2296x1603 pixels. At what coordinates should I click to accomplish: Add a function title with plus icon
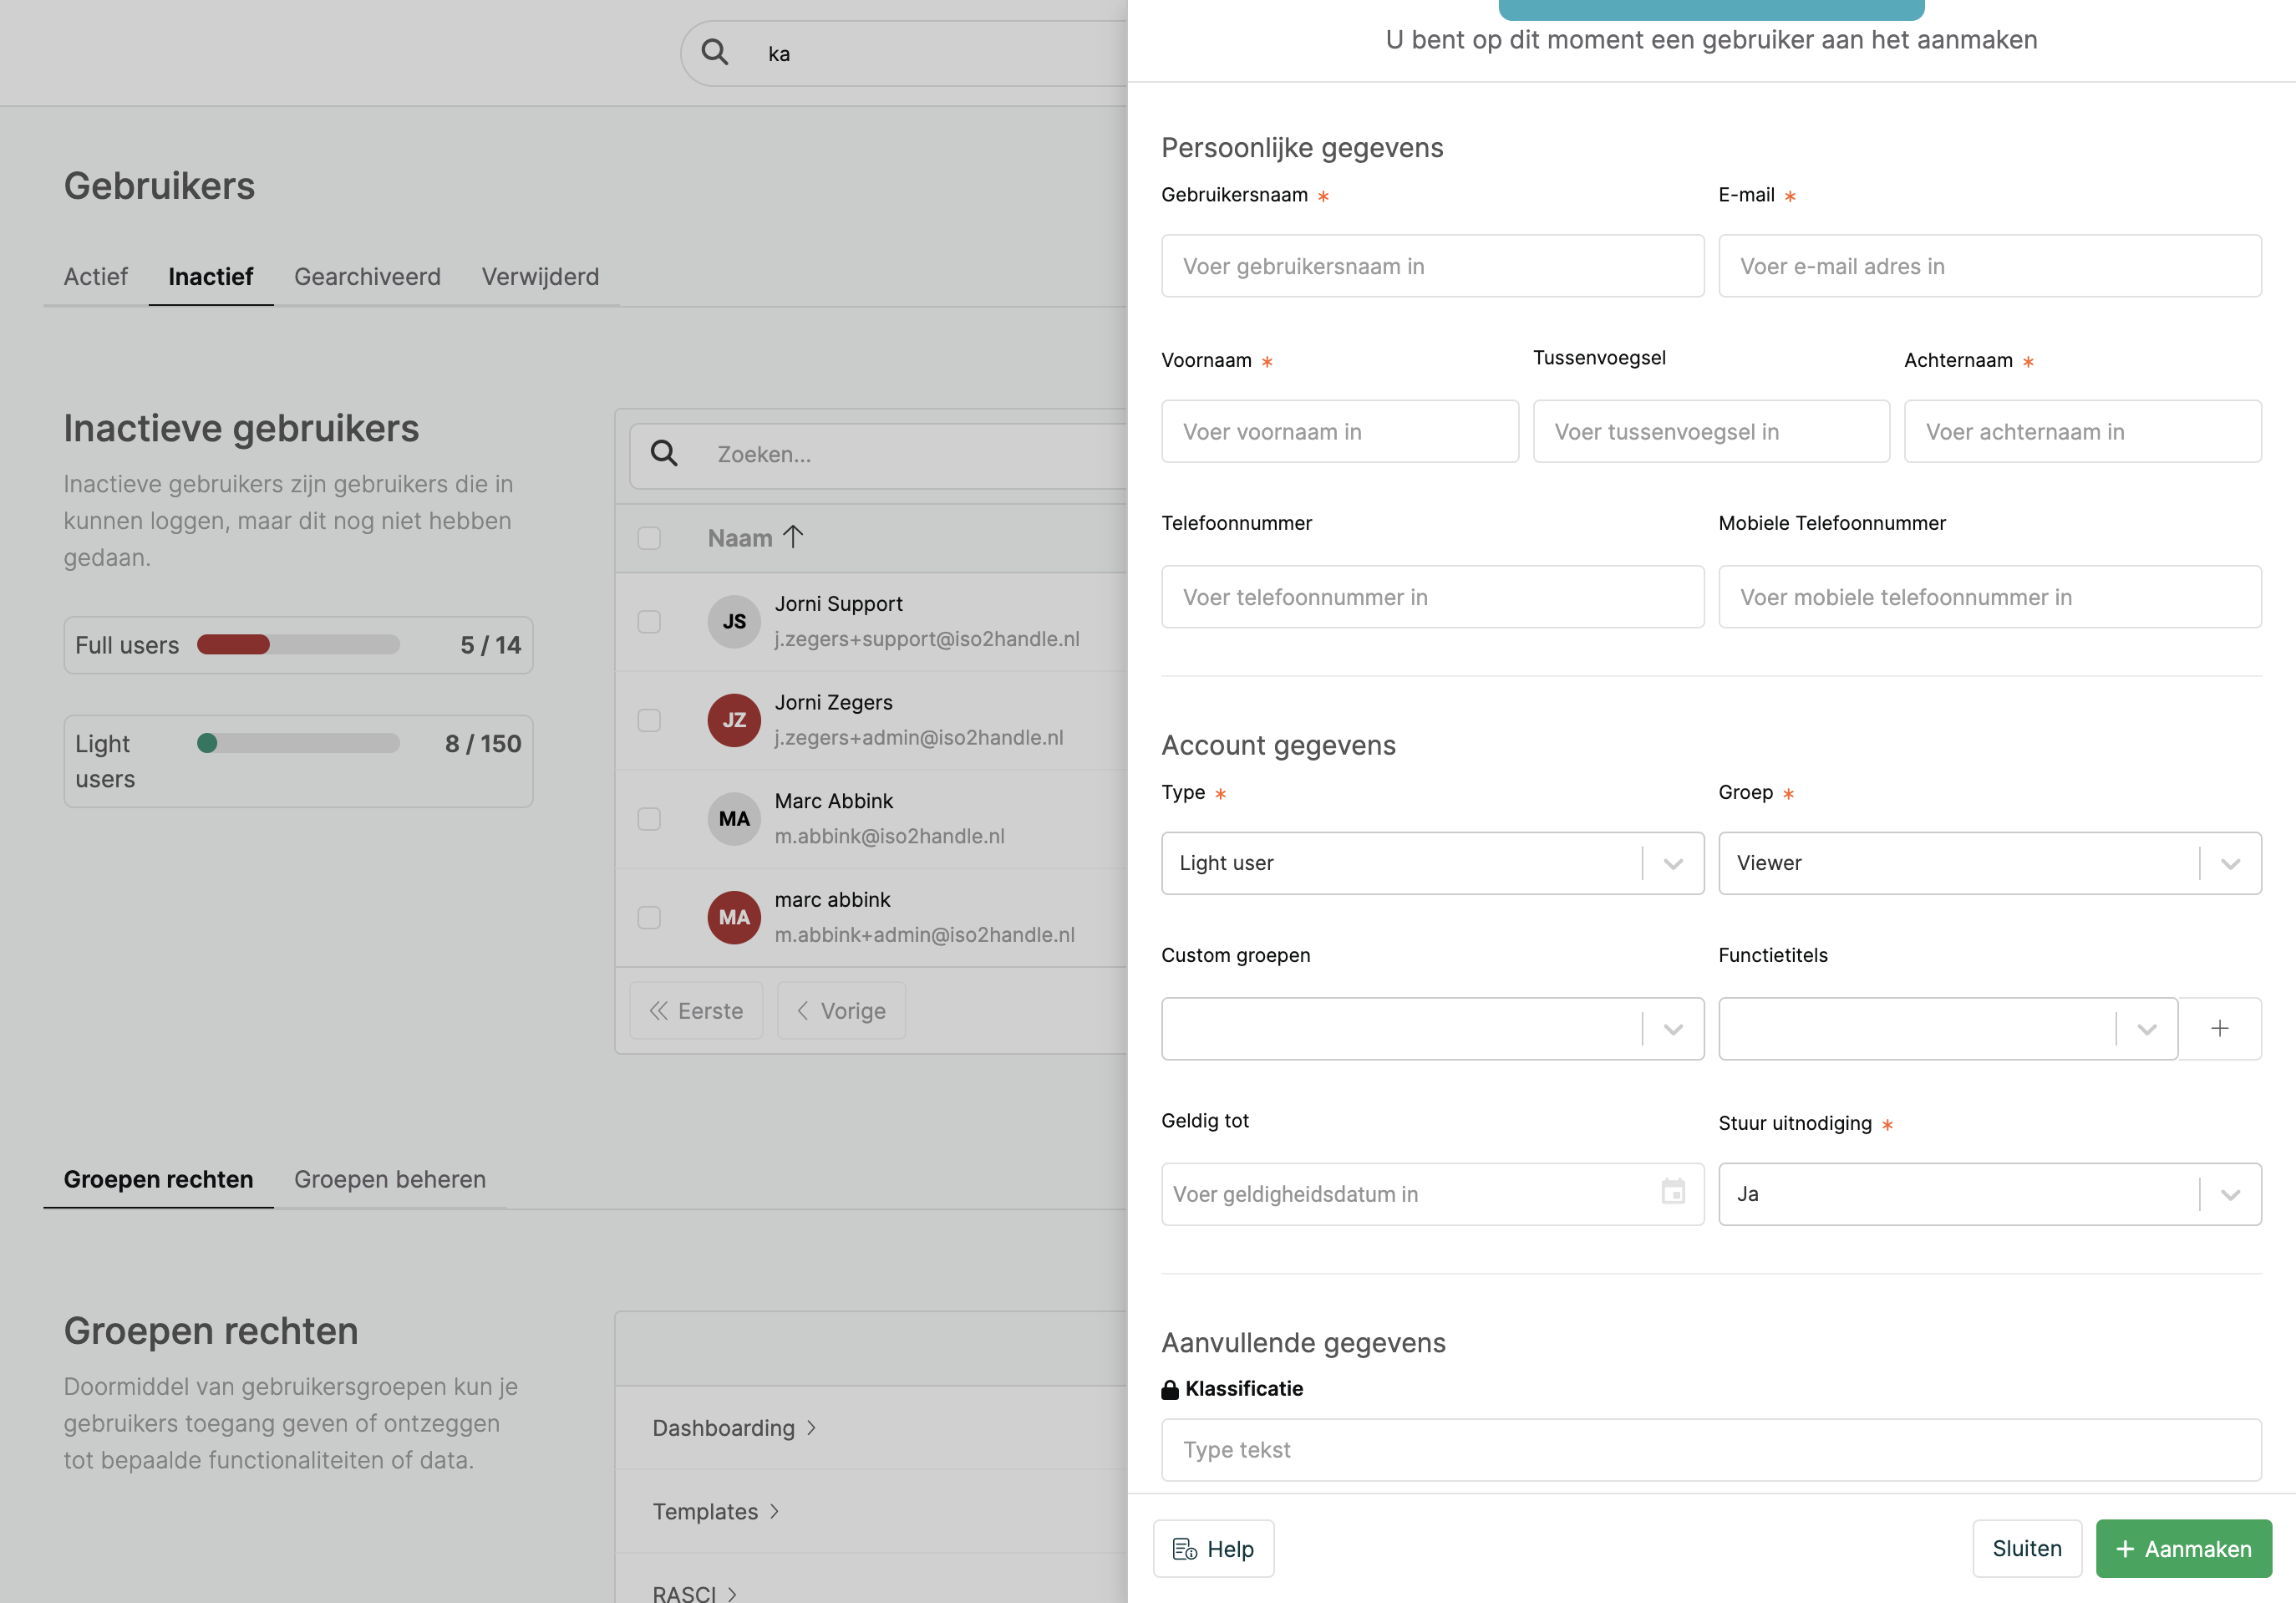coord(2219,1028)
